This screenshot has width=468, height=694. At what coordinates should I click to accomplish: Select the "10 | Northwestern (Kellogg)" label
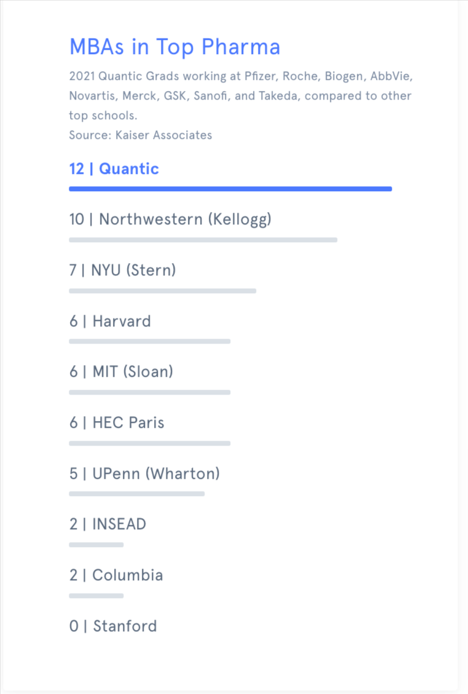[170, 219]
